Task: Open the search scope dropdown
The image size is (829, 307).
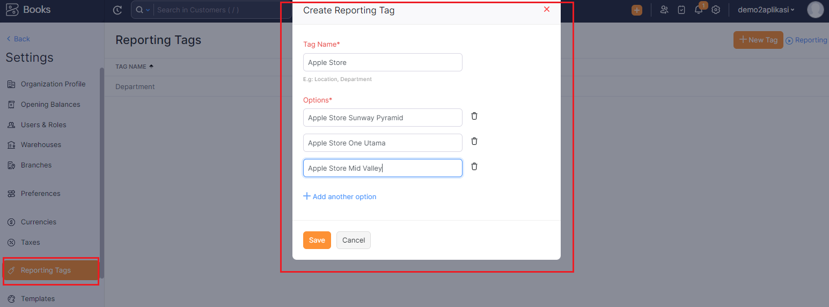Action: click(x=143, y=10)
